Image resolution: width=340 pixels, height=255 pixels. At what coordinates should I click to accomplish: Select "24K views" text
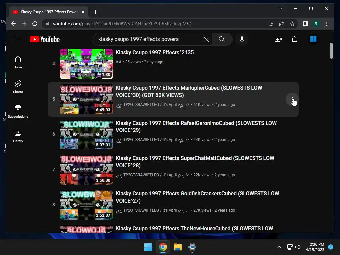202,140
